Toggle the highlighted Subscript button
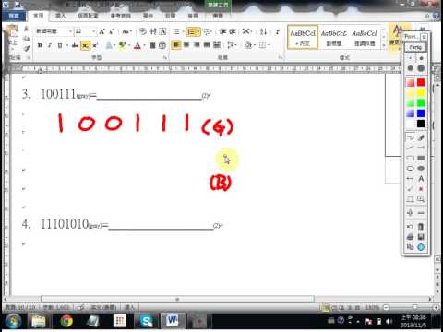 point(85,45)
